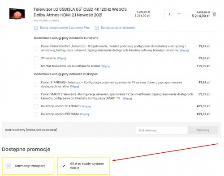Enable the Wniesienie service checkbox

coord(36,58)
